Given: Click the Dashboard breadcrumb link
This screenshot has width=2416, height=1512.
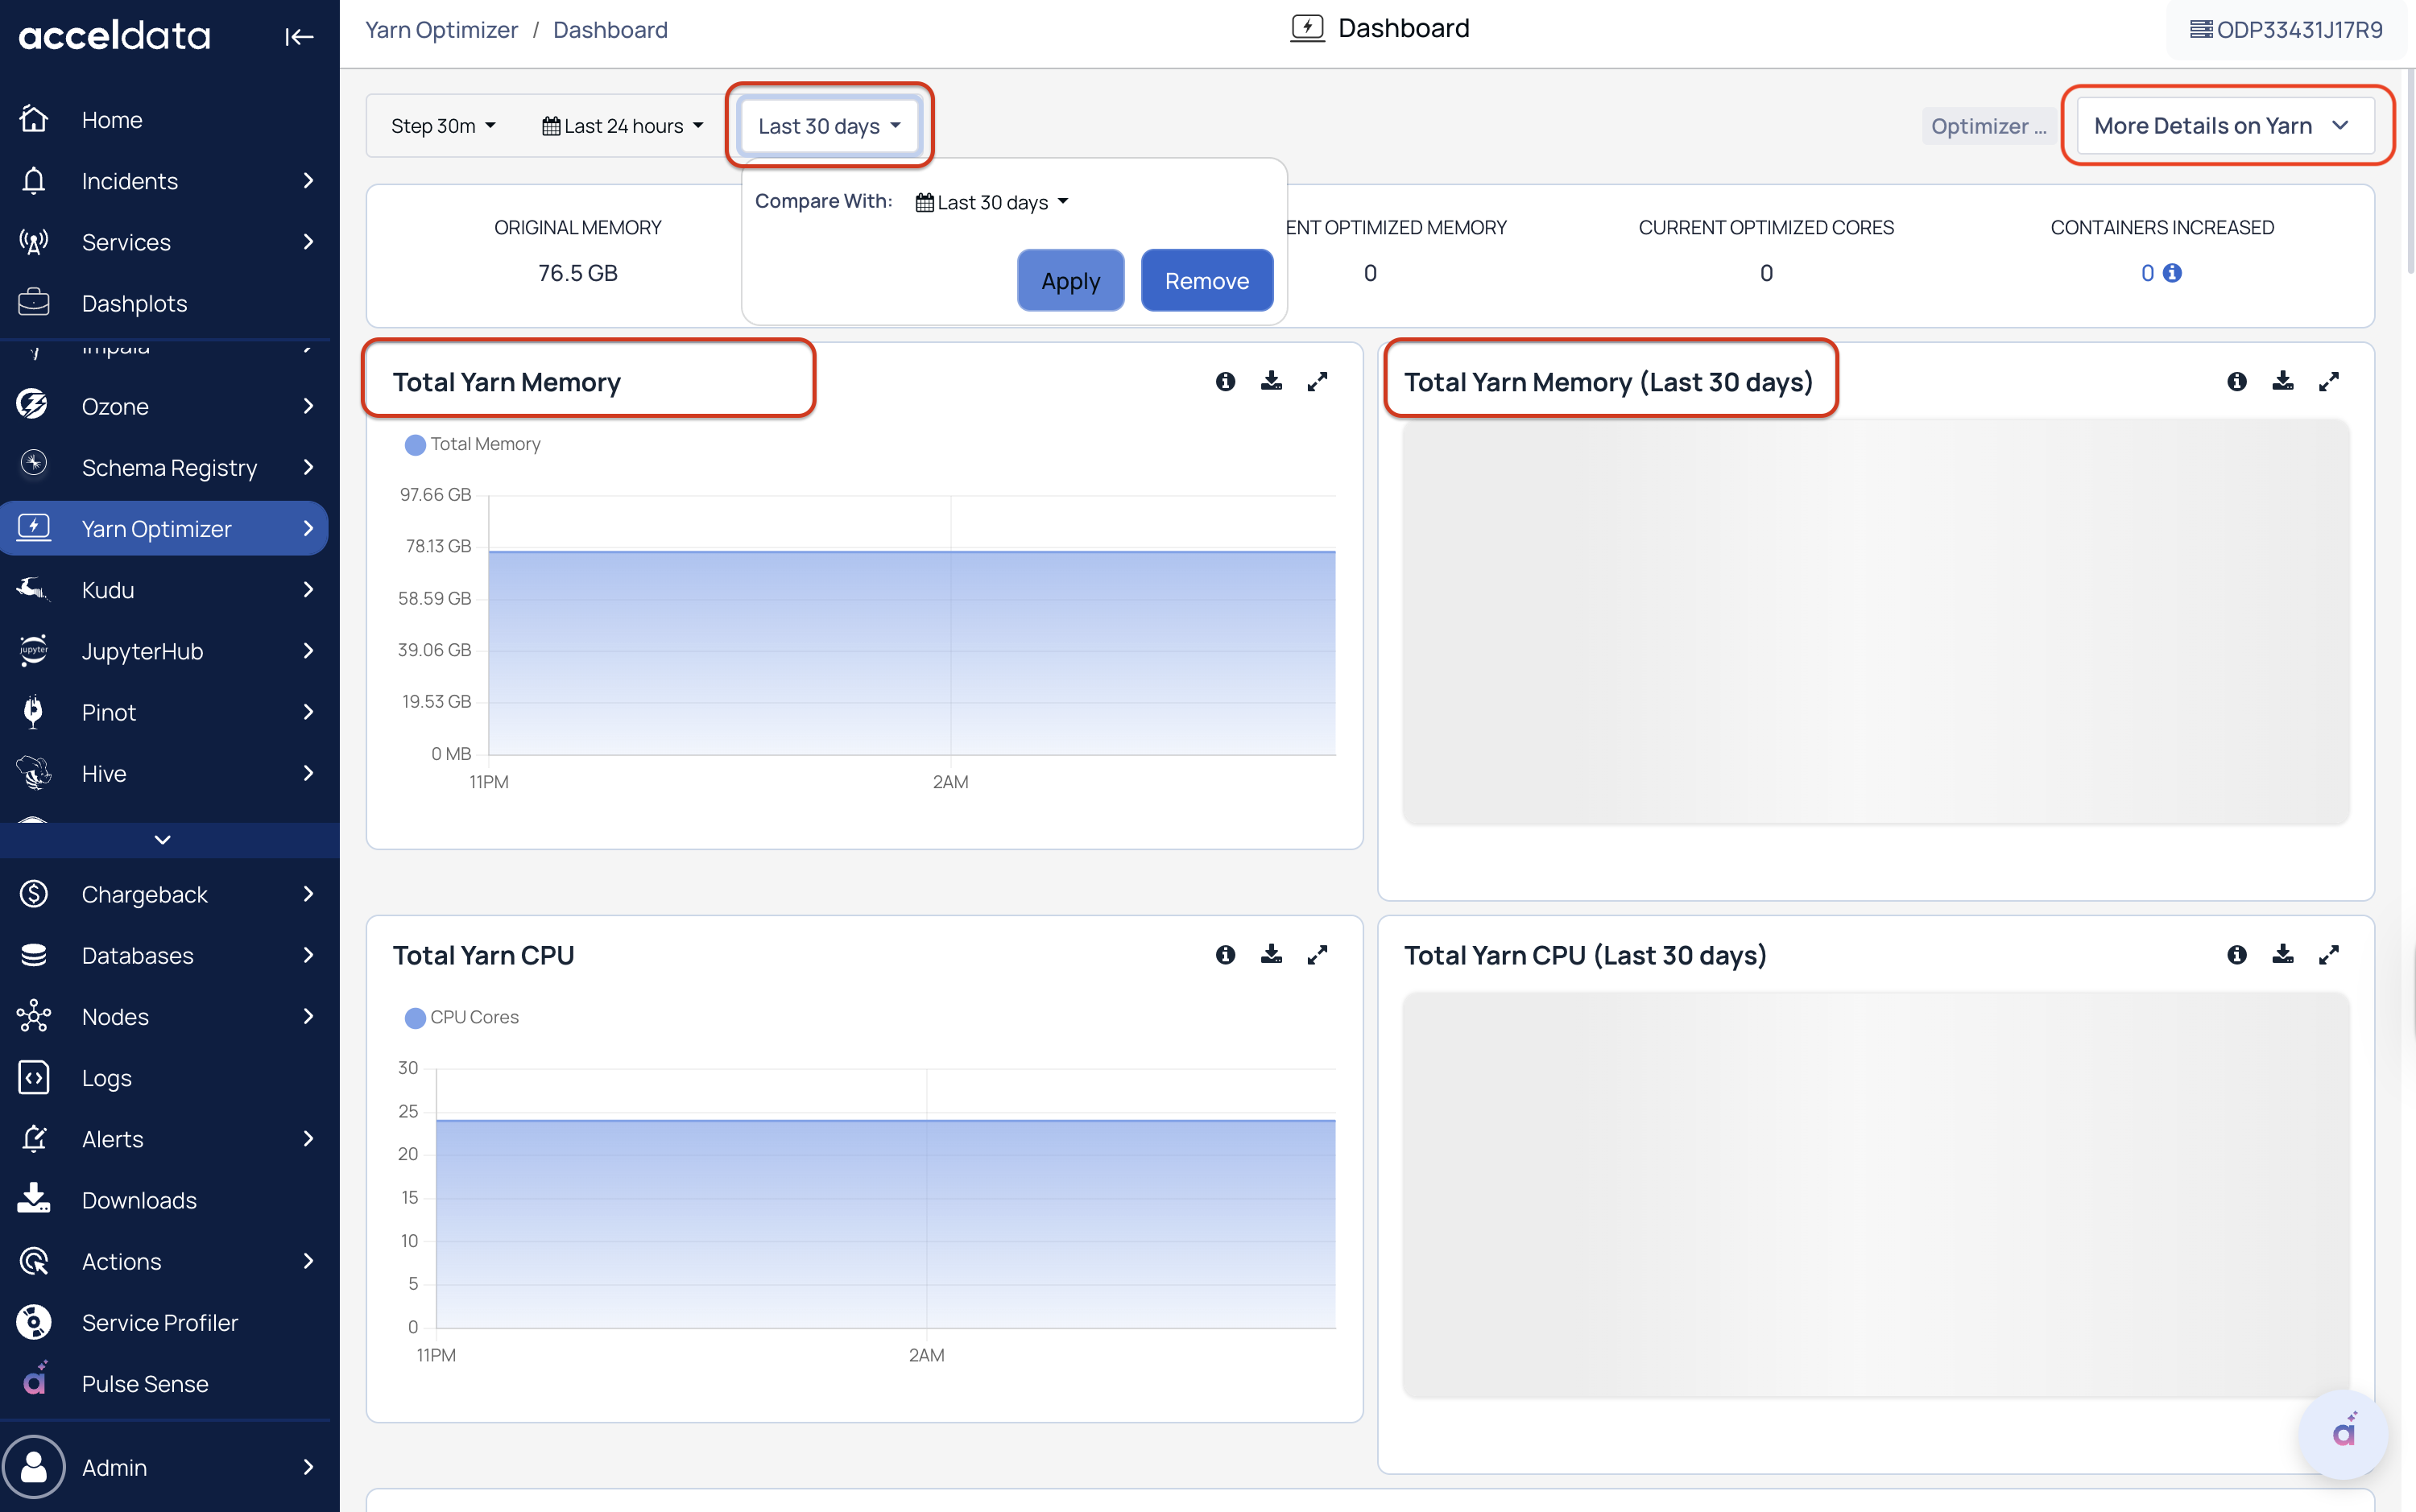Looking at the screenshot, I should [610, 30].
